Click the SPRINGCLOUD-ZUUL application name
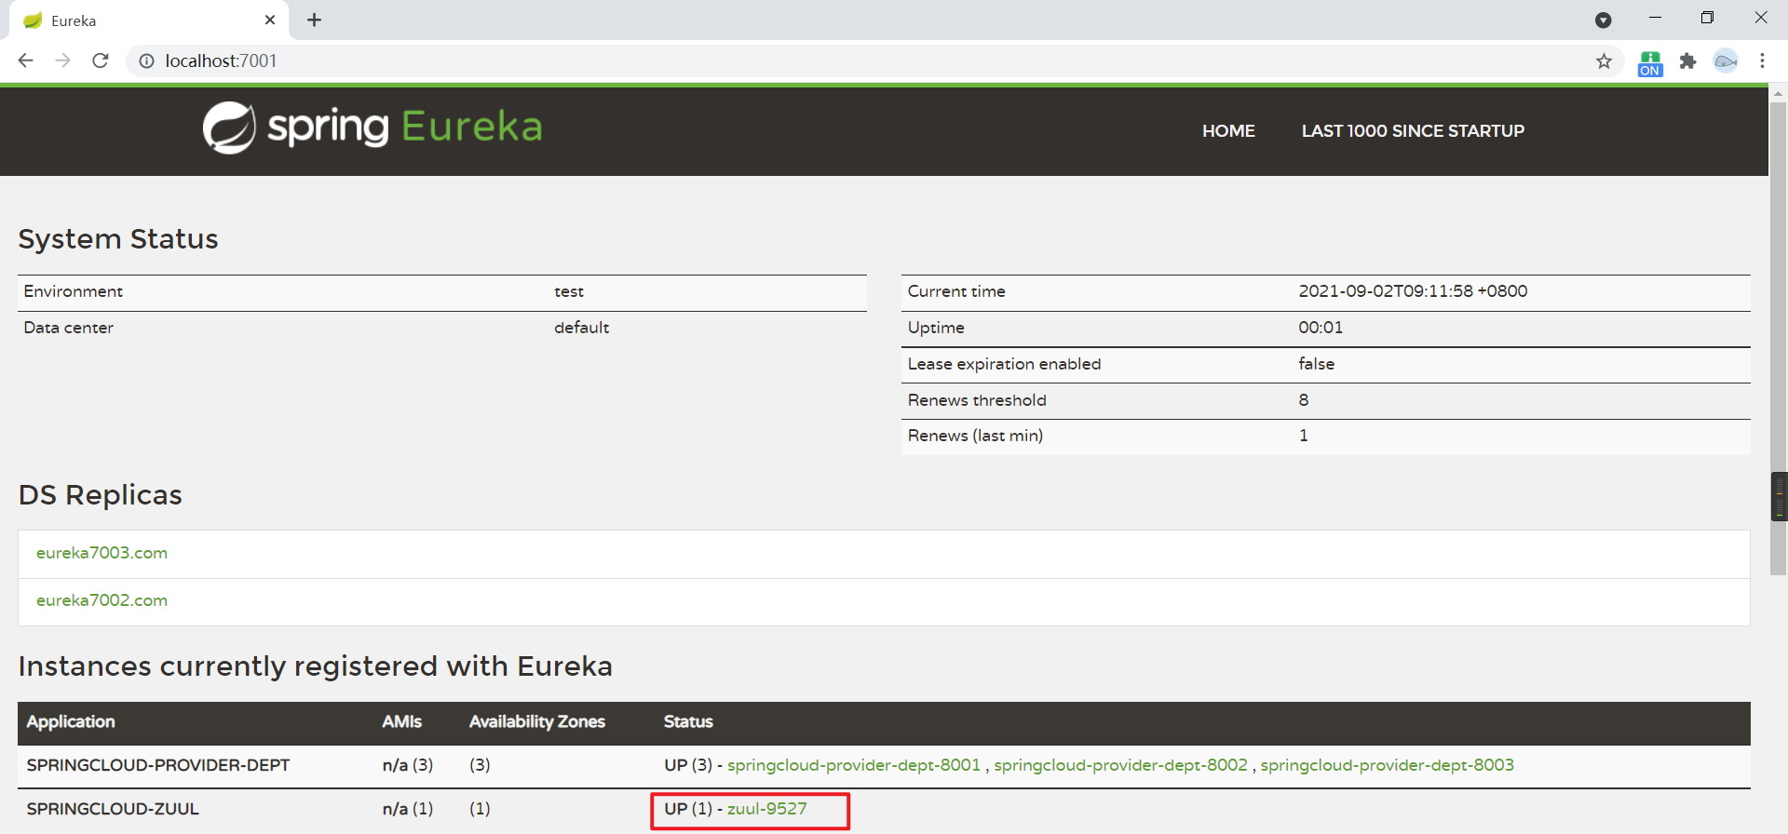This screenshot has width=1788, height=834. coord(113,809)
